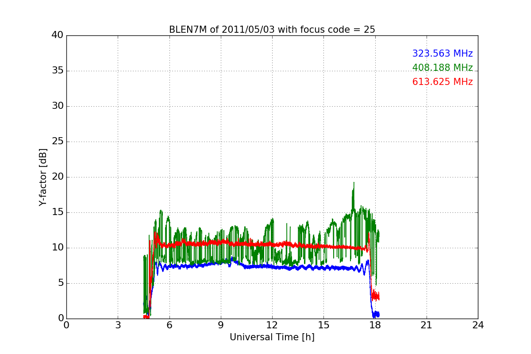Viewport: 531px width, 354px height.
Task: Click the Y-factor [dB] axis label
Action: tap(43, 177)
